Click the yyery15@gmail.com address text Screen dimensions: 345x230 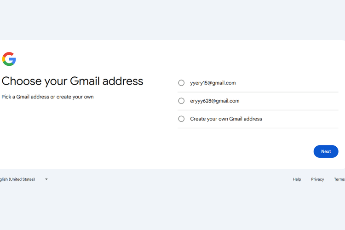213,83
